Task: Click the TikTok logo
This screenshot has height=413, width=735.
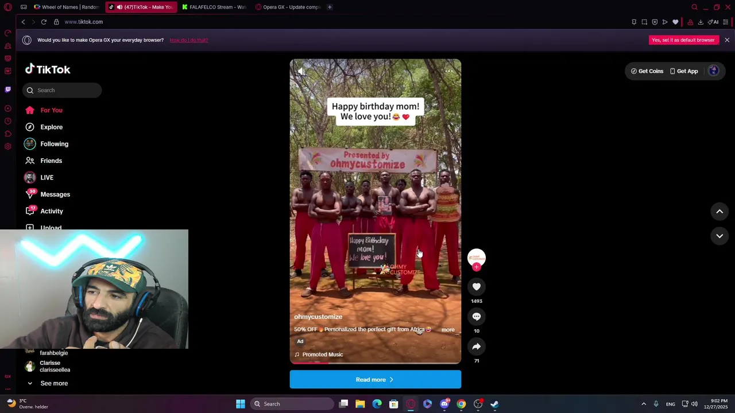Action: click(48, 69)
